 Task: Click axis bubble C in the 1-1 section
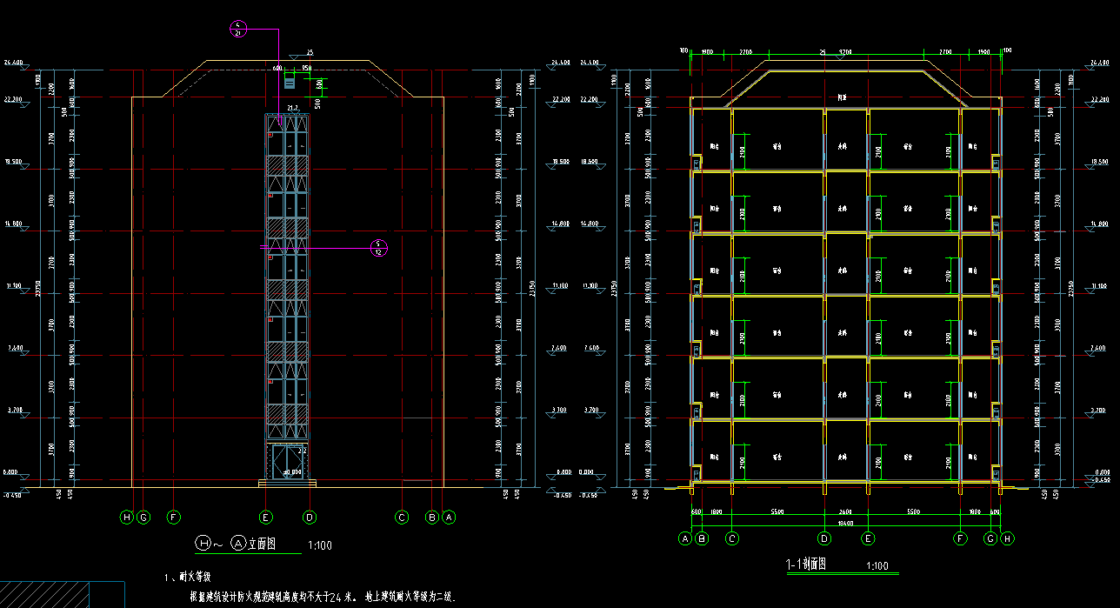click(x=732, y=539)
